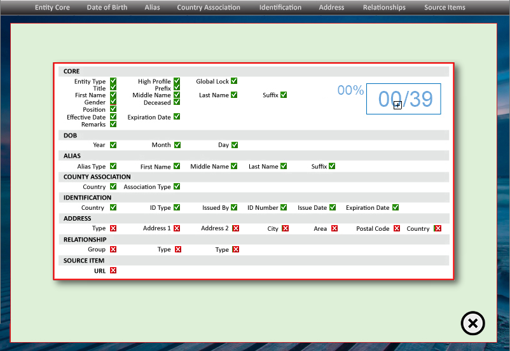Click red X beside City

[x=286, y=228]
